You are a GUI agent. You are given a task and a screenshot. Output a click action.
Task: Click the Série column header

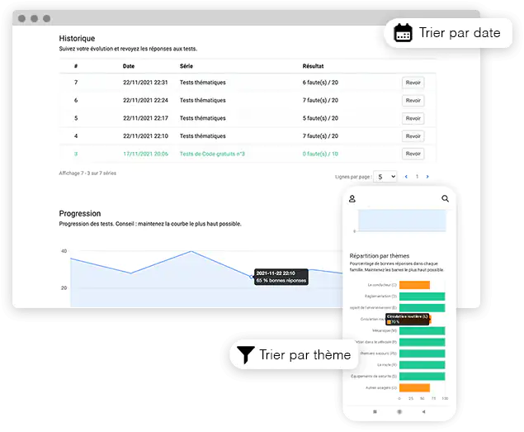[x=186, y=66]
